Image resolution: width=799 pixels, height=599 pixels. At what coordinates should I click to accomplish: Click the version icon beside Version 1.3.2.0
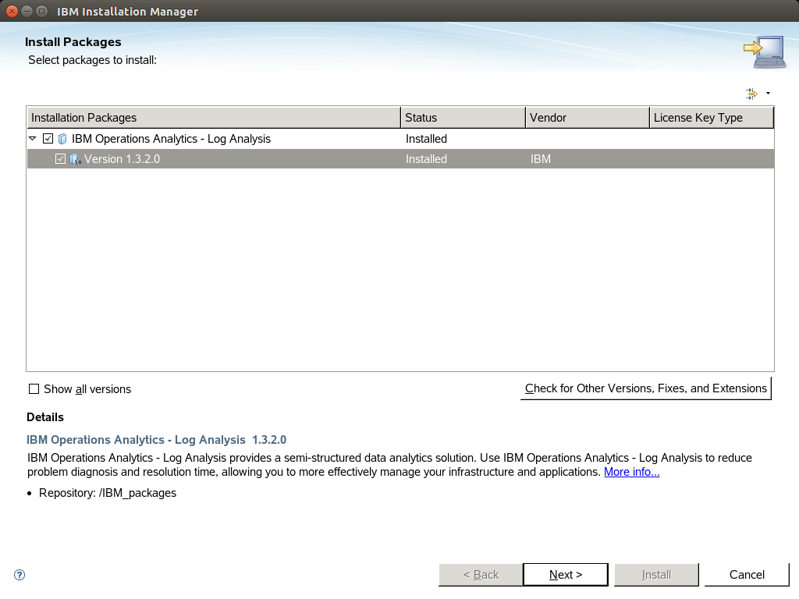pyautogui.click(x=76, y=159)
